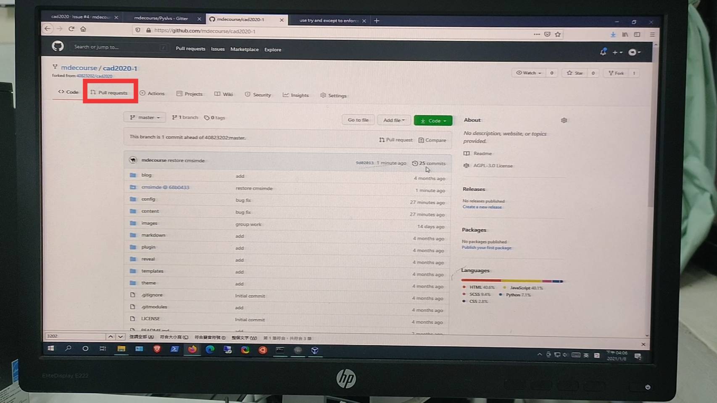Screen dimensions: 717x403
Task: Open File Explorer from the taskbar
Action: point(121,349)
